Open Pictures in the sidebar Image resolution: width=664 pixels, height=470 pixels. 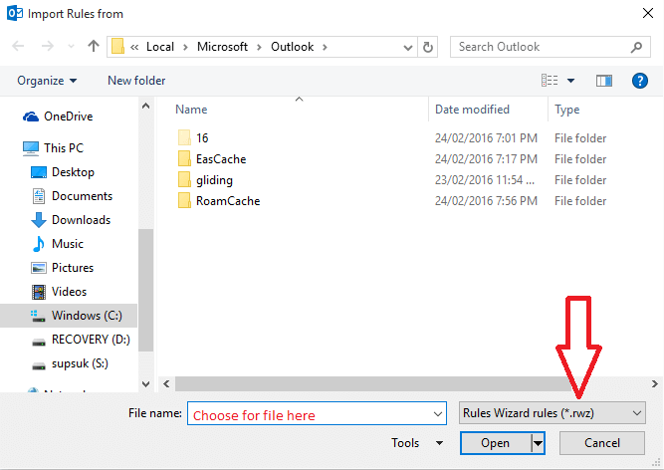click(73, 268)
